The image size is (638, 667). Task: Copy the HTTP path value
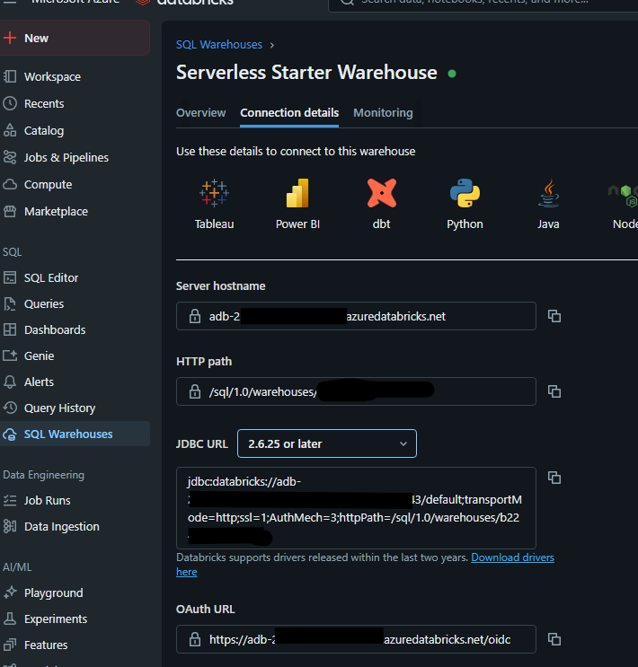(x=554, y=391)
